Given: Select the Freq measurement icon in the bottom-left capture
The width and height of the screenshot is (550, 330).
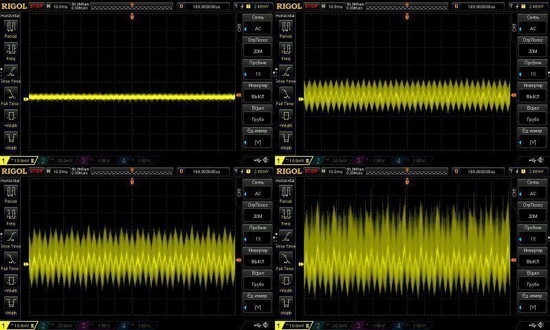Looking at the screenshot, I should [11, 214].
